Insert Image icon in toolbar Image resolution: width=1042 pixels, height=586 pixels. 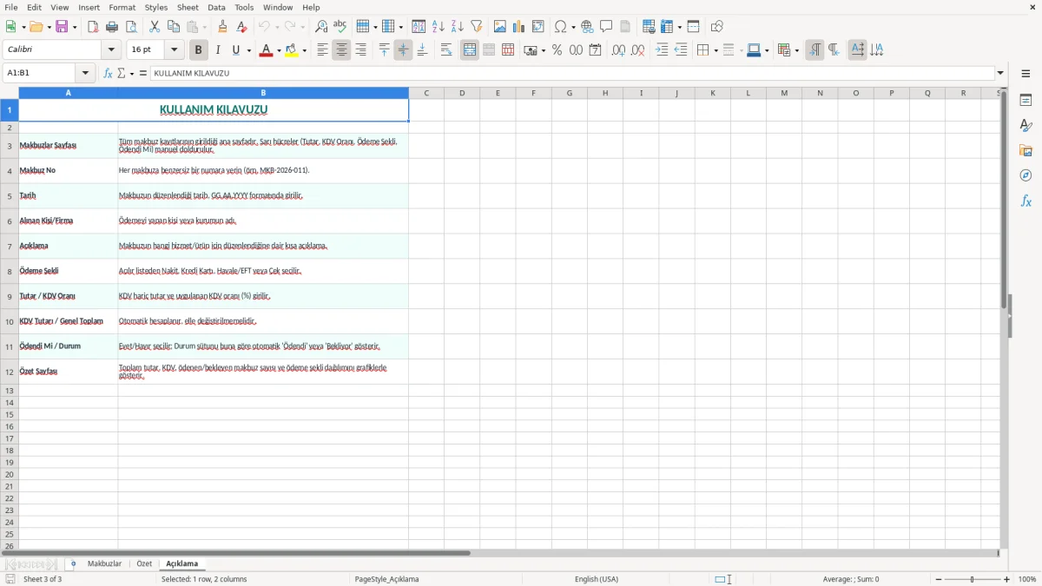point(500,27)
